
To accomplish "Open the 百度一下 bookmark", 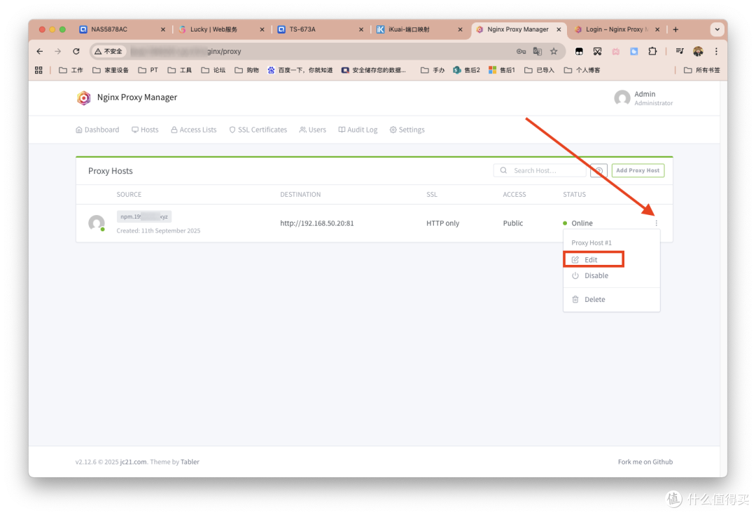I will [300, 70].
